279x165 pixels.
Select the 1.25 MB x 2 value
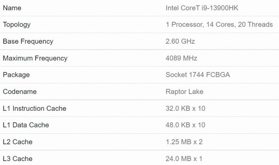(x=184, y=142)
